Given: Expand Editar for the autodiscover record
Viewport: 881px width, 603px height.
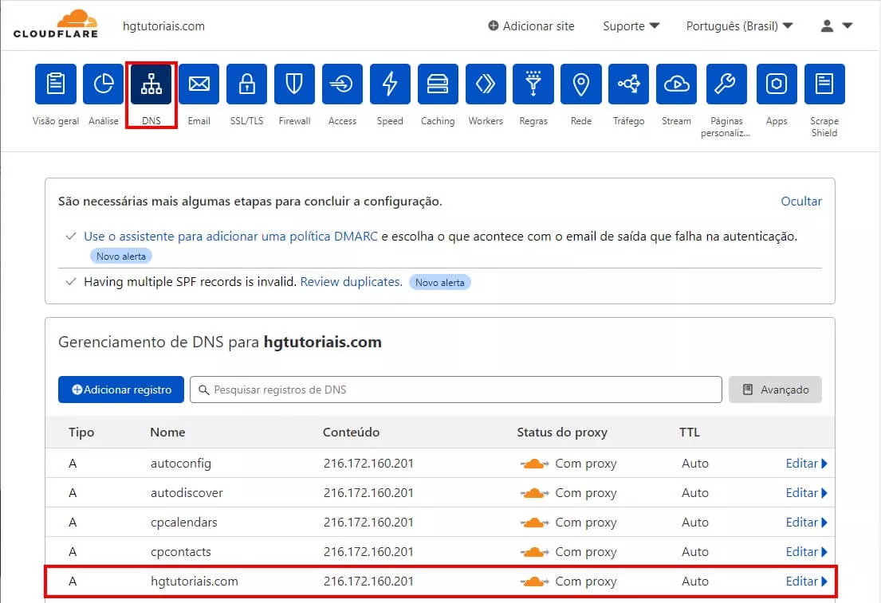Looking at the screenshot, I should 806,492.
